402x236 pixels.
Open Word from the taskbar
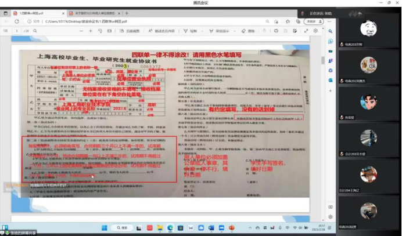(211, 228)
